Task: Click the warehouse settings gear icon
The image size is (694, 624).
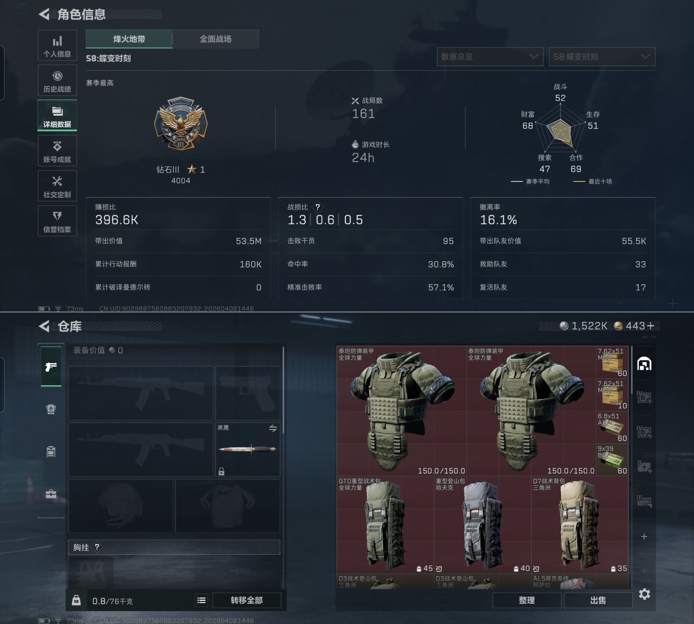Action: (644, 594)
